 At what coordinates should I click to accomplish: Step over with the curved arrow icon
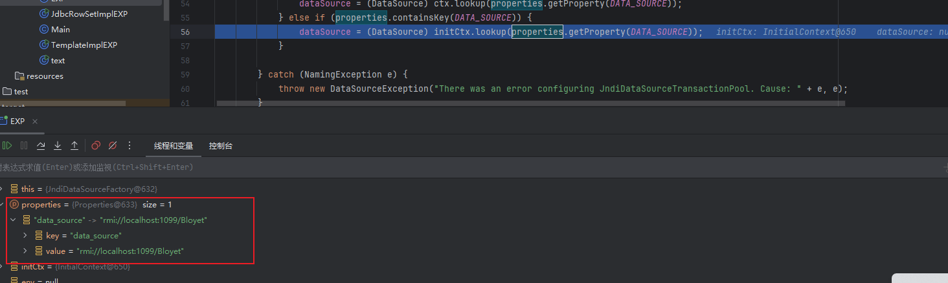(x=41, y=146)
